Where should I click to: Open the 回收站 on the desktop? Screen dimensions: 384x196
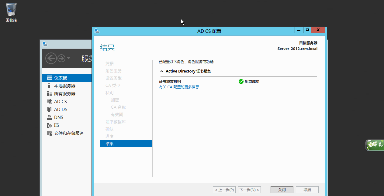pos(11,9)
